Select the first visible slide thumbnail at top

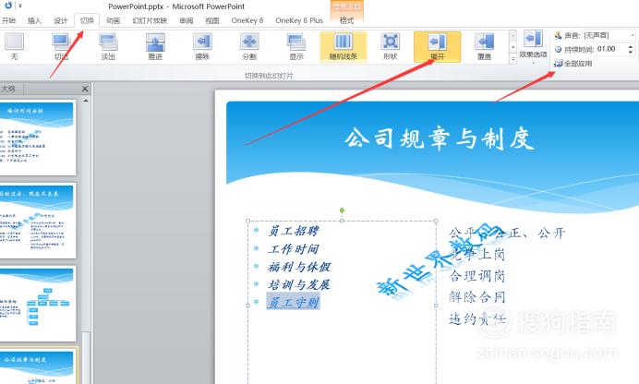point(38,138)
